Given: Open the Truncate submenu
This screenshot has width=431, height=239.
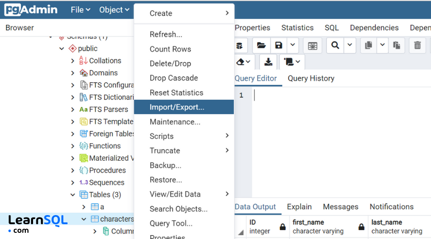Looking at the screenshot, I should [184, 151].
